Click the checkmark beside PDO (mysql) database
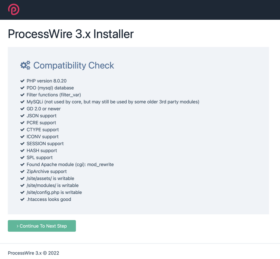 (22, 88)
